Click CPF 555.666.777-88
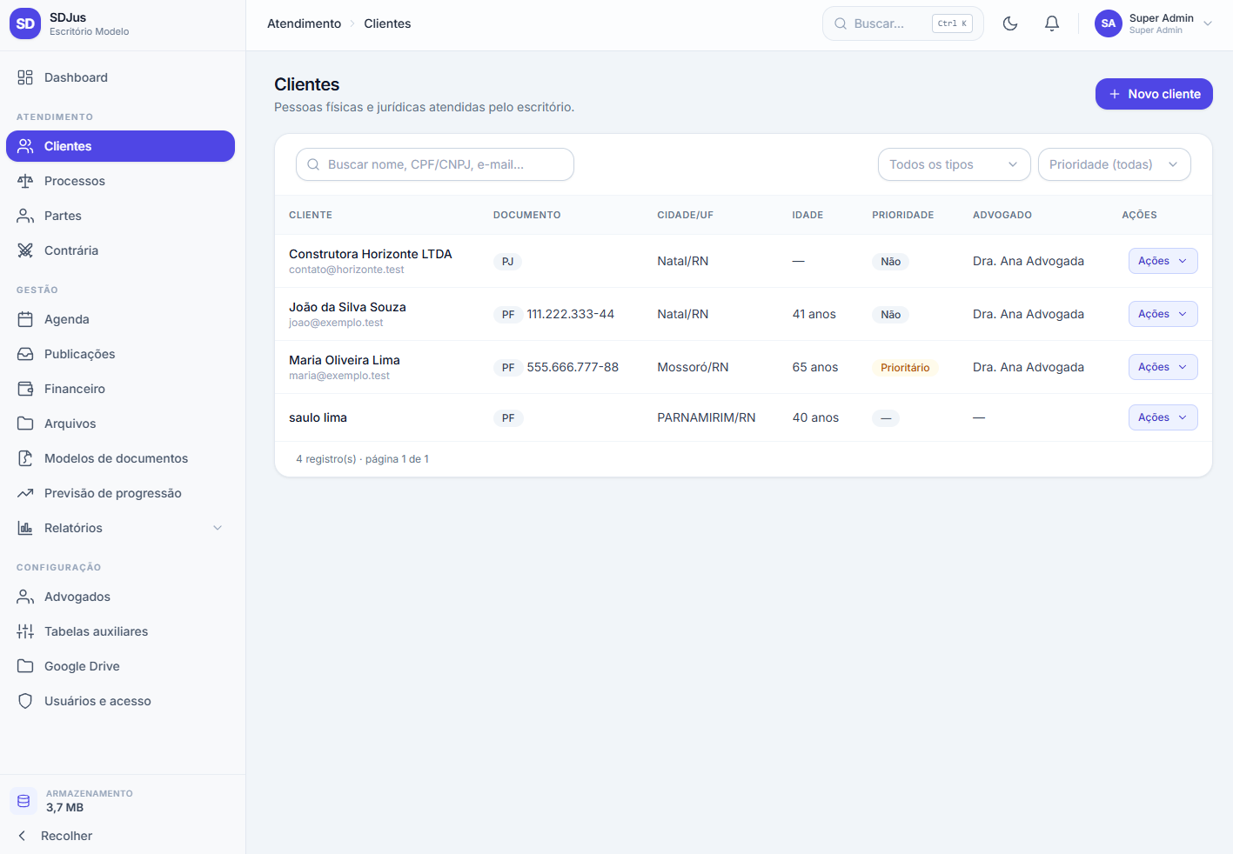 573,367
